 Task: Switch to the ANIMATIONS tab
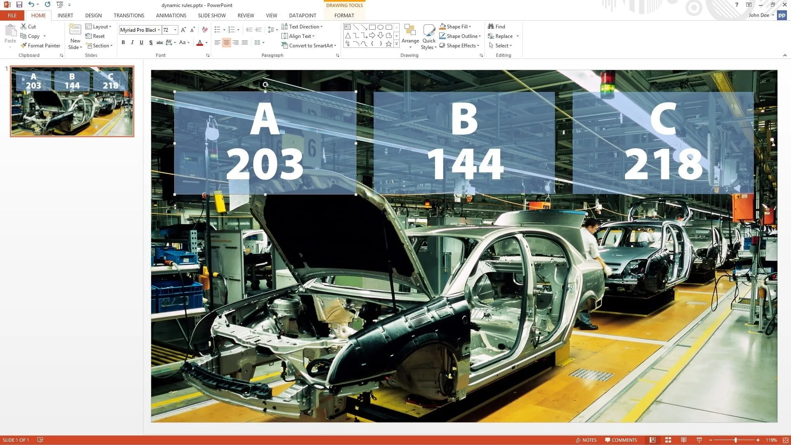171,16
